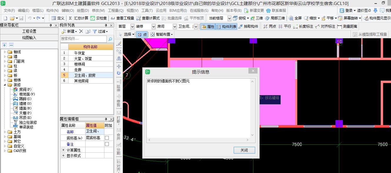Switch to 绘图输入 drawing input tab
This screenshot has width=391, height=173.
[x=29, y=38]
